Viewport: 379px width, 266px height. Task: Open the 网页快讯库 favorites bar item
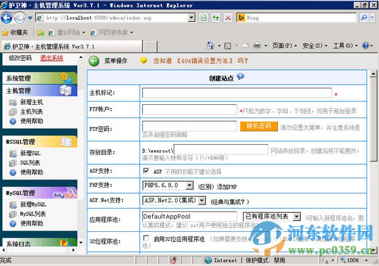(x=112, y=32)
